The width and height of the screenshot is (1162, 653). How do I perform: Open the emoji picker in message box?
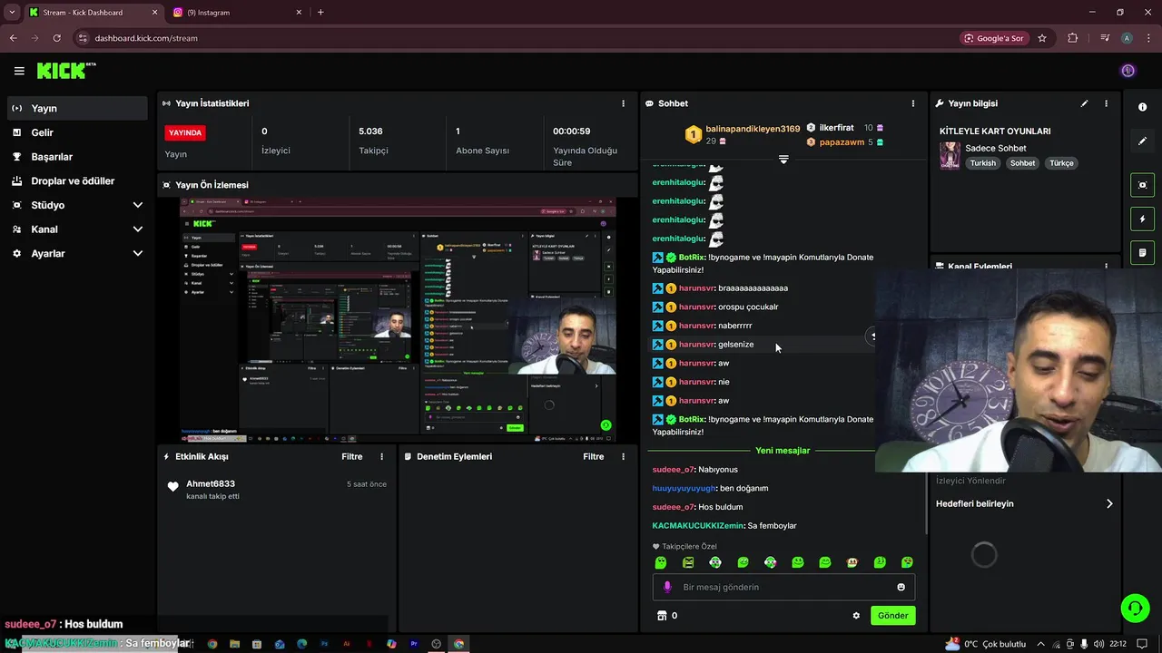pyautogui.click(x=901, y=587)
